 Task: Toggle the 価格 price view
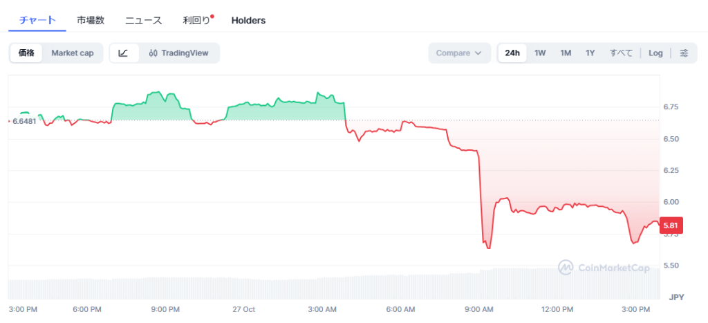[x=26, y=53]
